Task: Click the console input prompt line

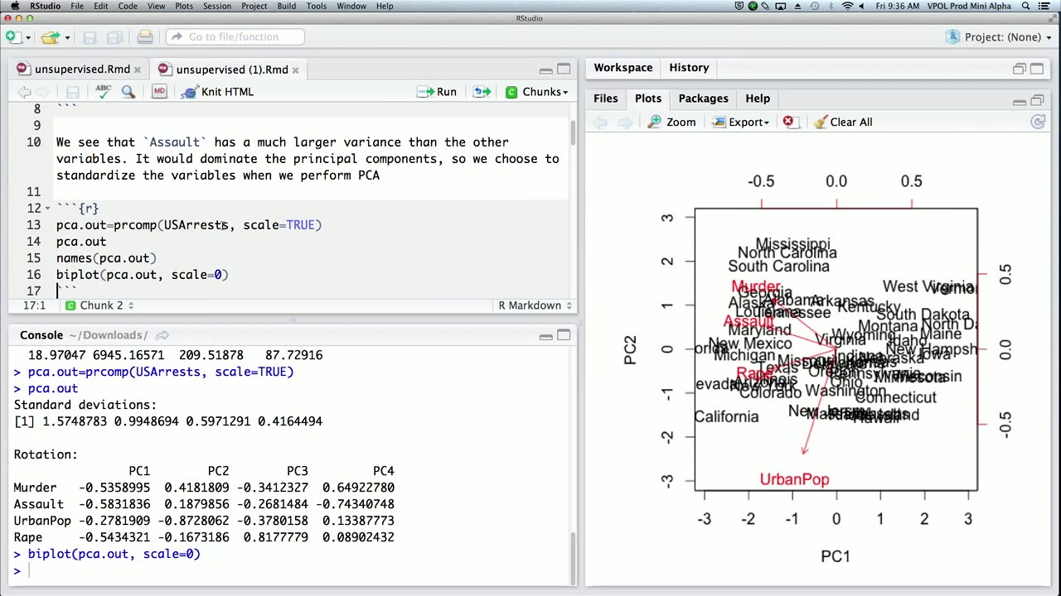Action: [x=290, y=570]
